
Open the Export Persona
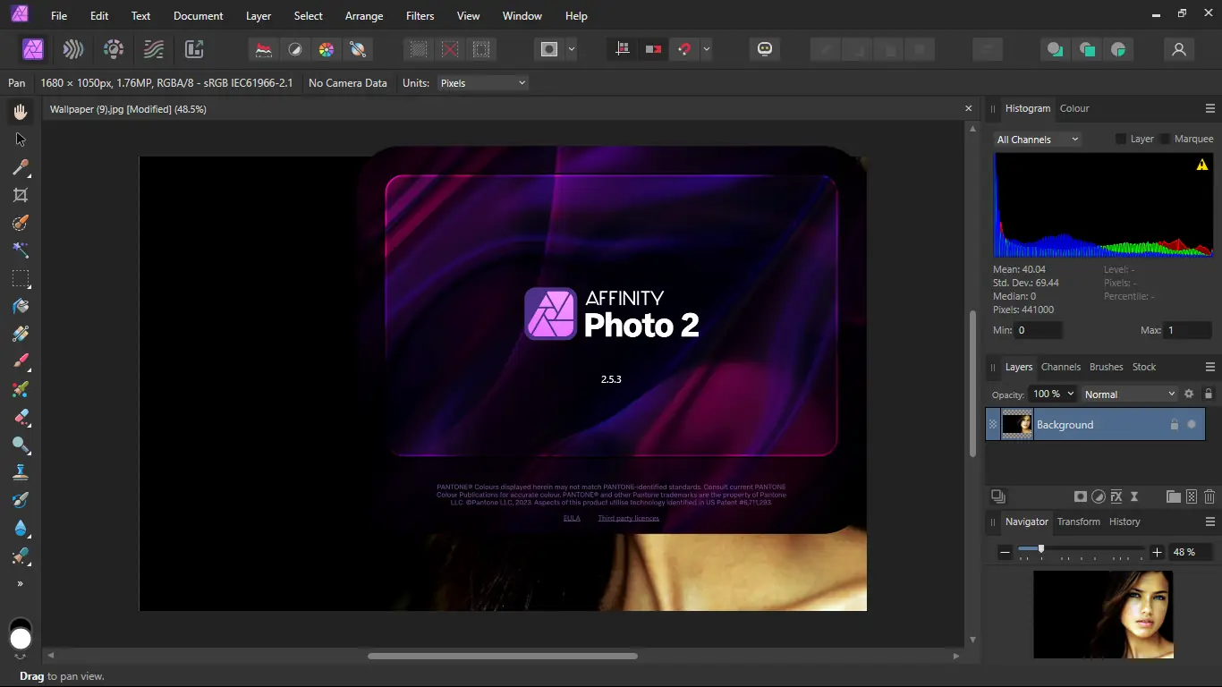tap(194, 49)
